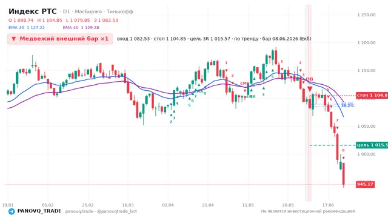Click the Индекс РТС chart title
This screenshot has width=388, height=218.
point(32,12)
